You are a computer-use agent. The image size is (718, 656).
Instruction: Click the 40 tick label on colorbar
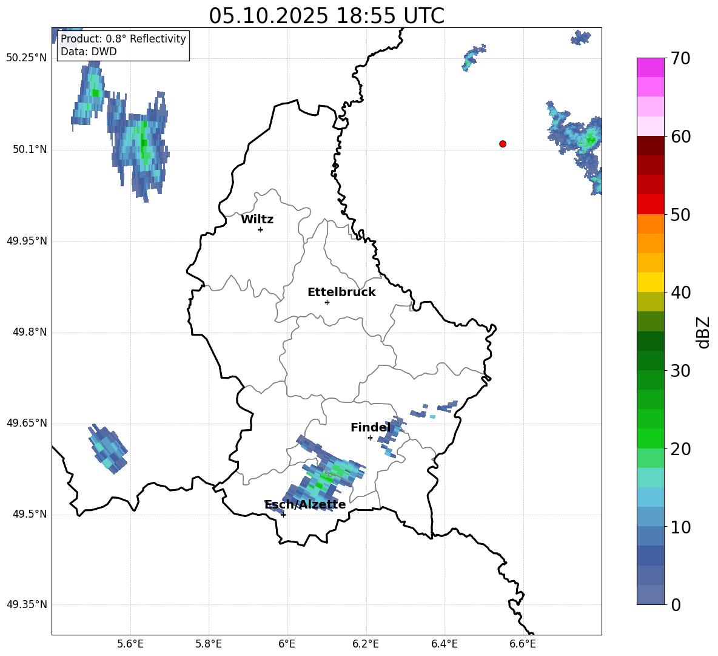point(680,292)
